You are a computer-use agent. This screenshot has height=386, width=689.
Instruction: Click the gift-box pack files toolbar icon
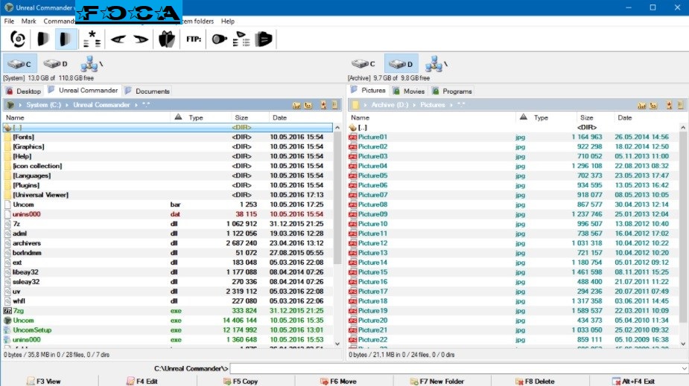(167, 39)
